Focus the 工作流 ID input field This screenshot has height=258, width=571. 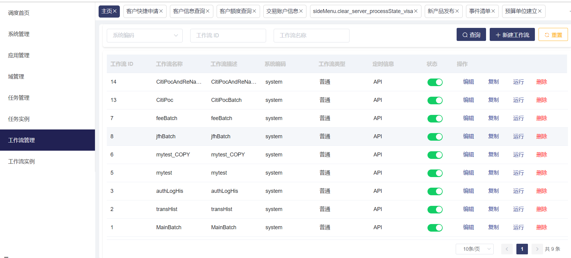coord(228,35)
